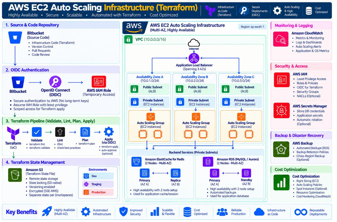337x222 pixels.
Task: Click the AWS Backup icon
Action: (x=281, y=149)
